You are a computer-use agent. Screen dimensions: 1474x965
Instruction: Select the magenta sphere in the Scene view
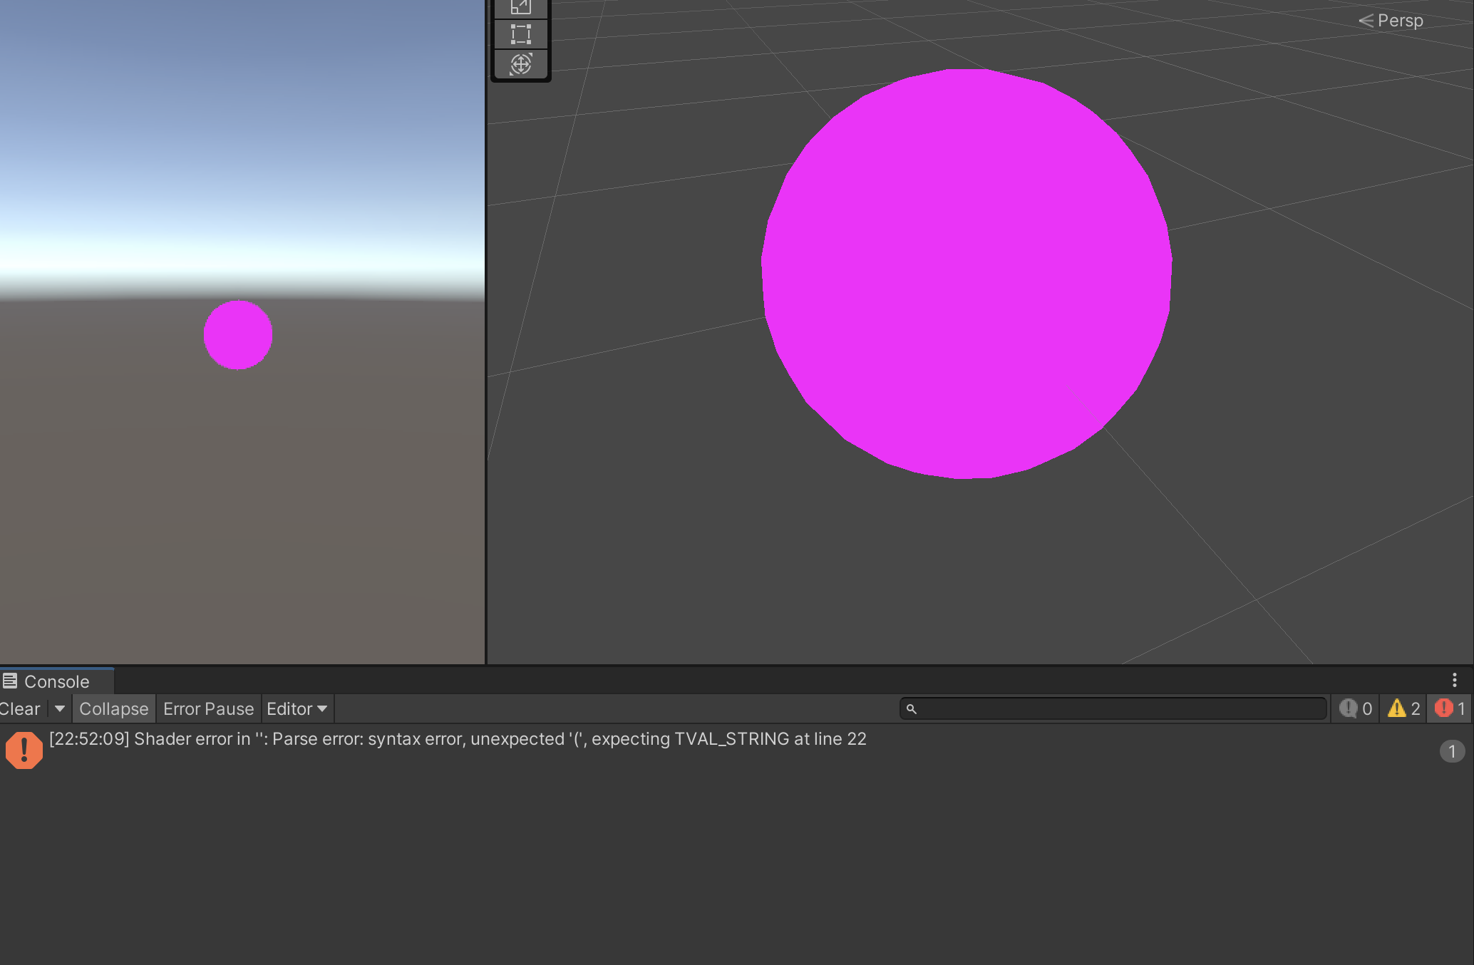[x=966, y=274]
